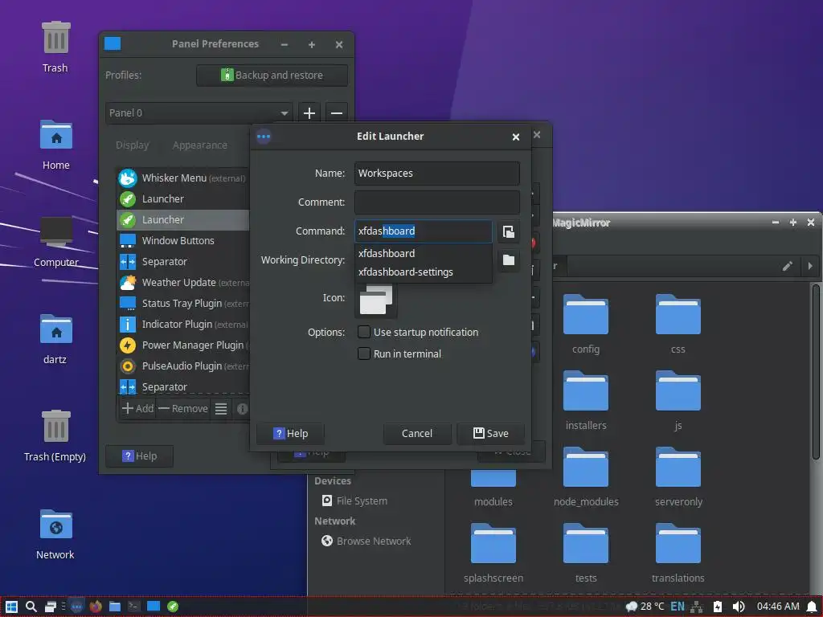Open the Trash (Empty) desktop icon
Viewport: 823px width, 617px height.
coord(55,435)
